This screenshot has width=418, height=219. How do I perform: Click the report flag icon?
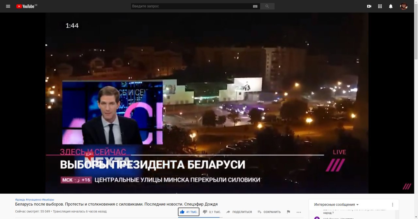click(x=288, y=212)
